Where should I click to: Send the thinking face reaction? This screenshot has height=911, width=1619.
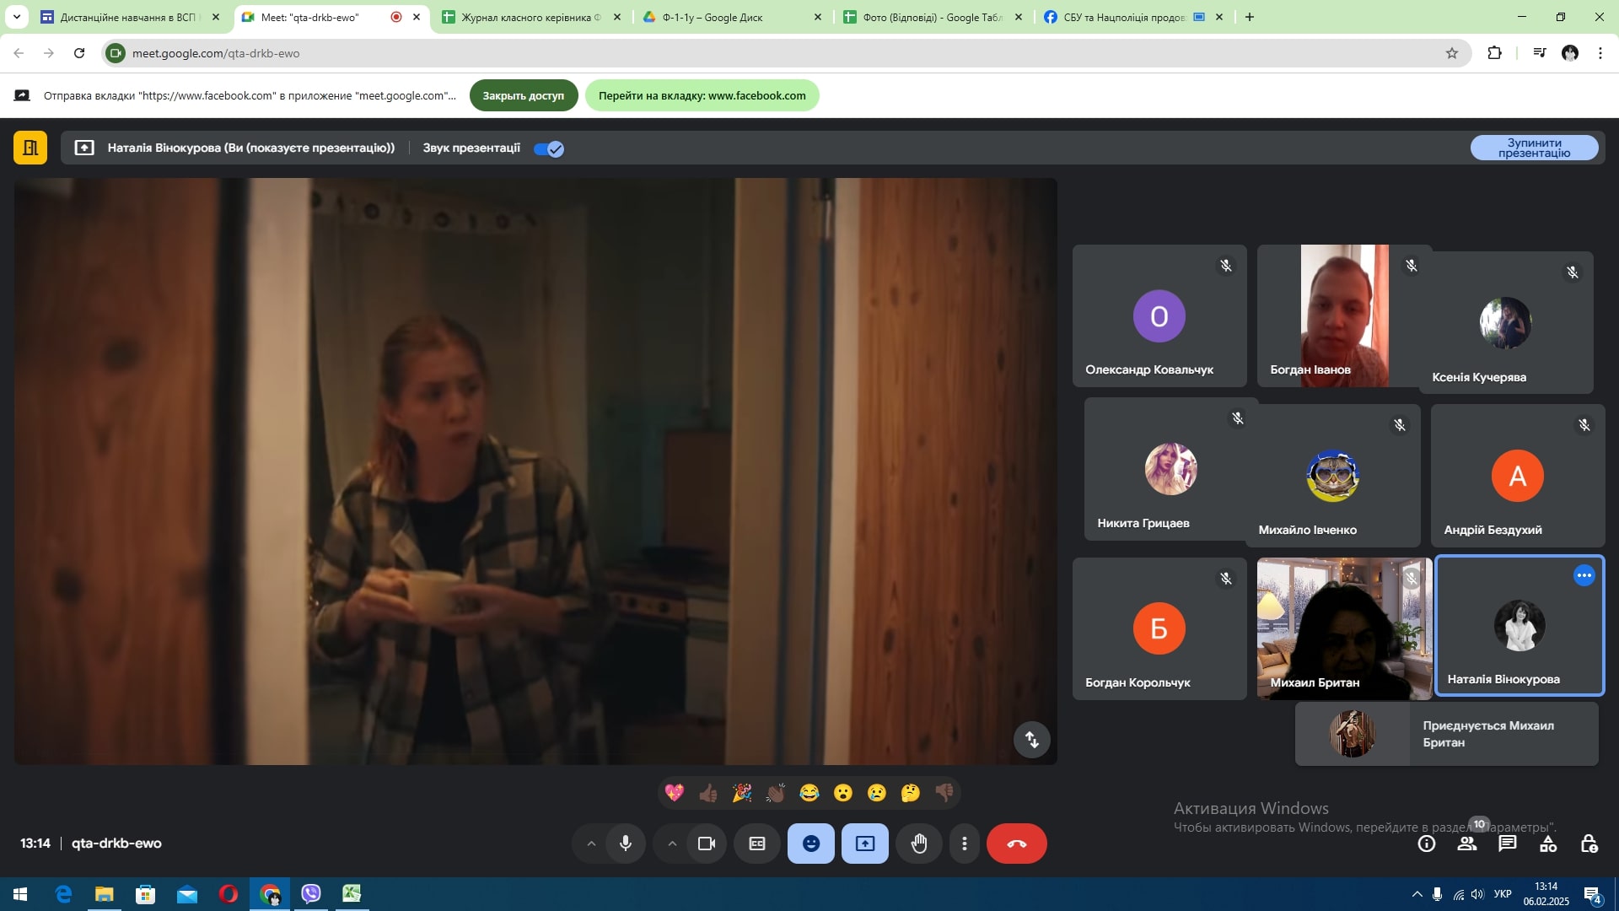tap(911, 793)
